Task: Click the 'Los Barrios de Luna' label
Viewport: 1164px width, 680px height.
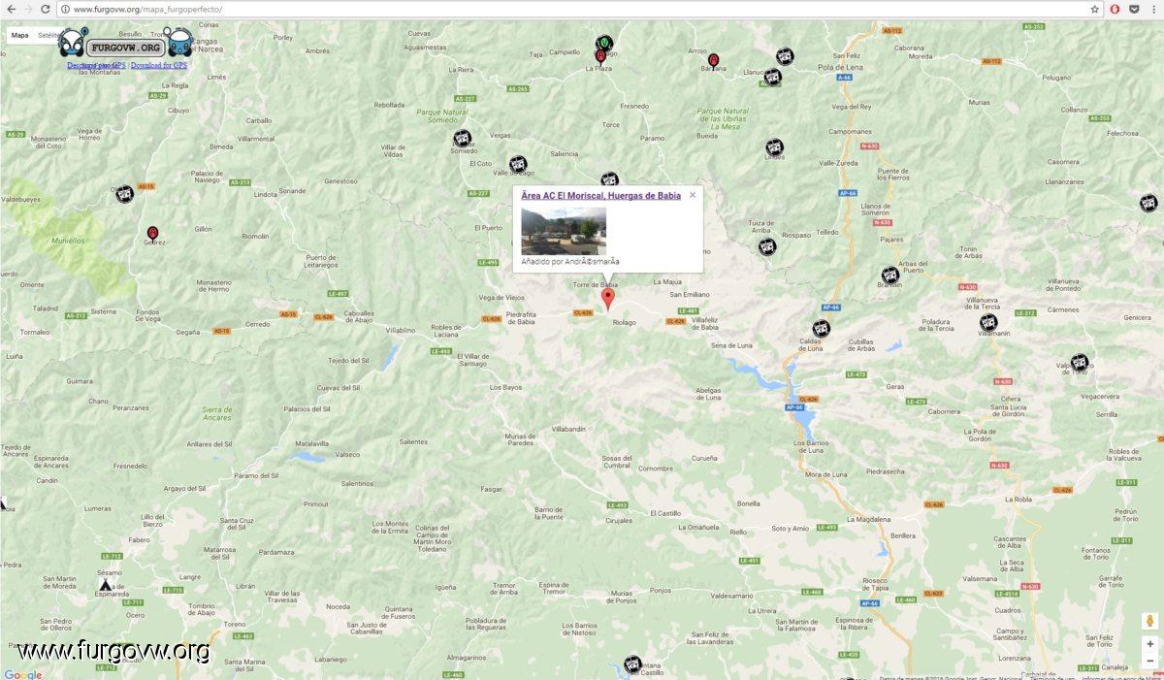Action: (x=811, y=447)
